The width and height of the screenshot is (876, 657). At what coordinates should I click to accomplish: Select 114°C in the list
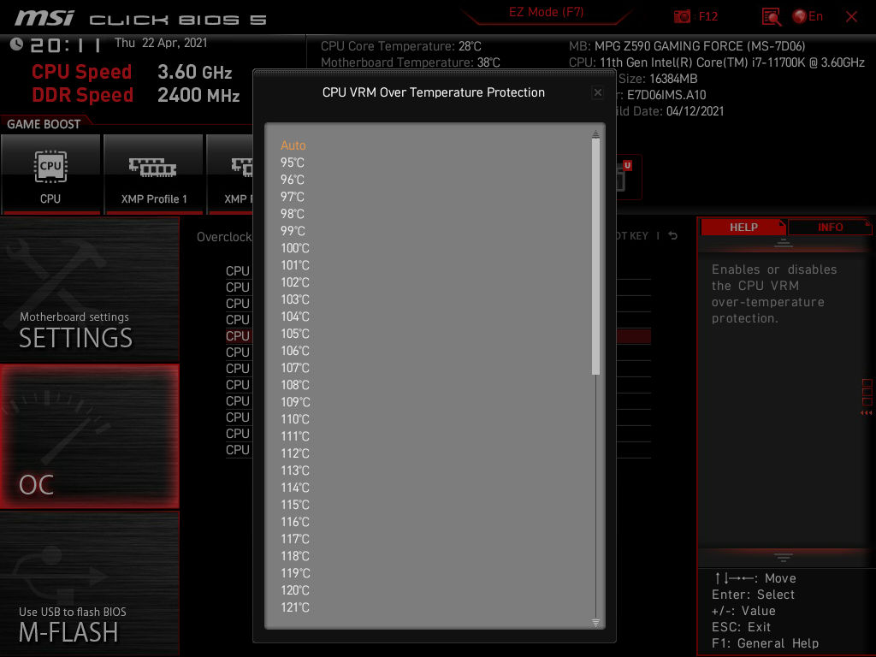(294, 488)
